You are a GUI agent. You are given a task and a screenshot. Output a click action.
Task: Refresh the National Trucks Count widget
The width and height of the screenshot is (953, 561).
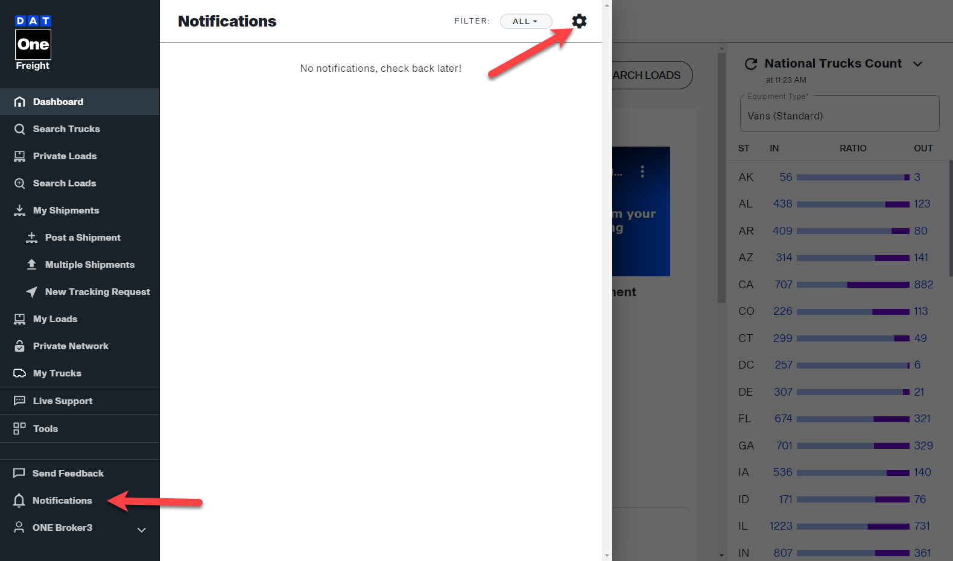[750, 64]
